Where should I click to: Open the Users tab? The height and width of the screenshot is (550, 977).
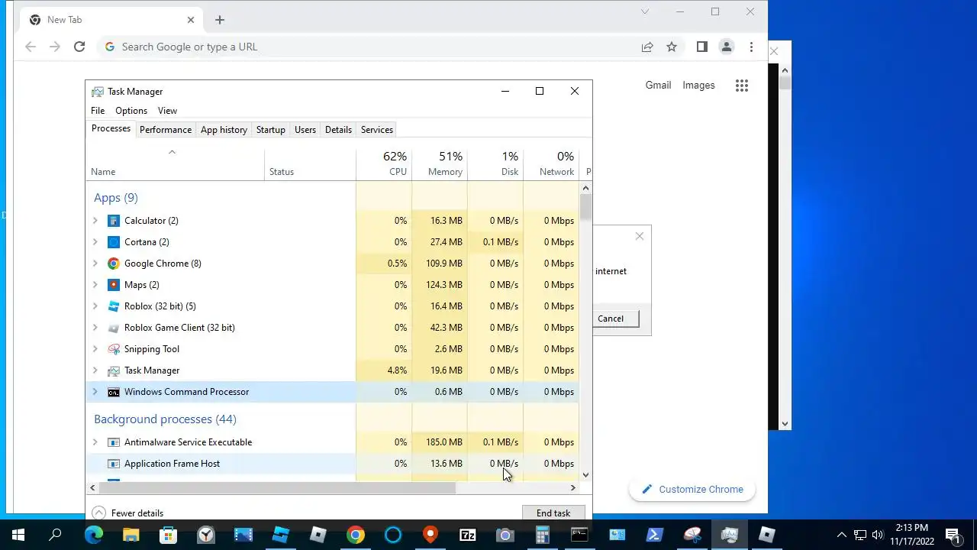305,130
